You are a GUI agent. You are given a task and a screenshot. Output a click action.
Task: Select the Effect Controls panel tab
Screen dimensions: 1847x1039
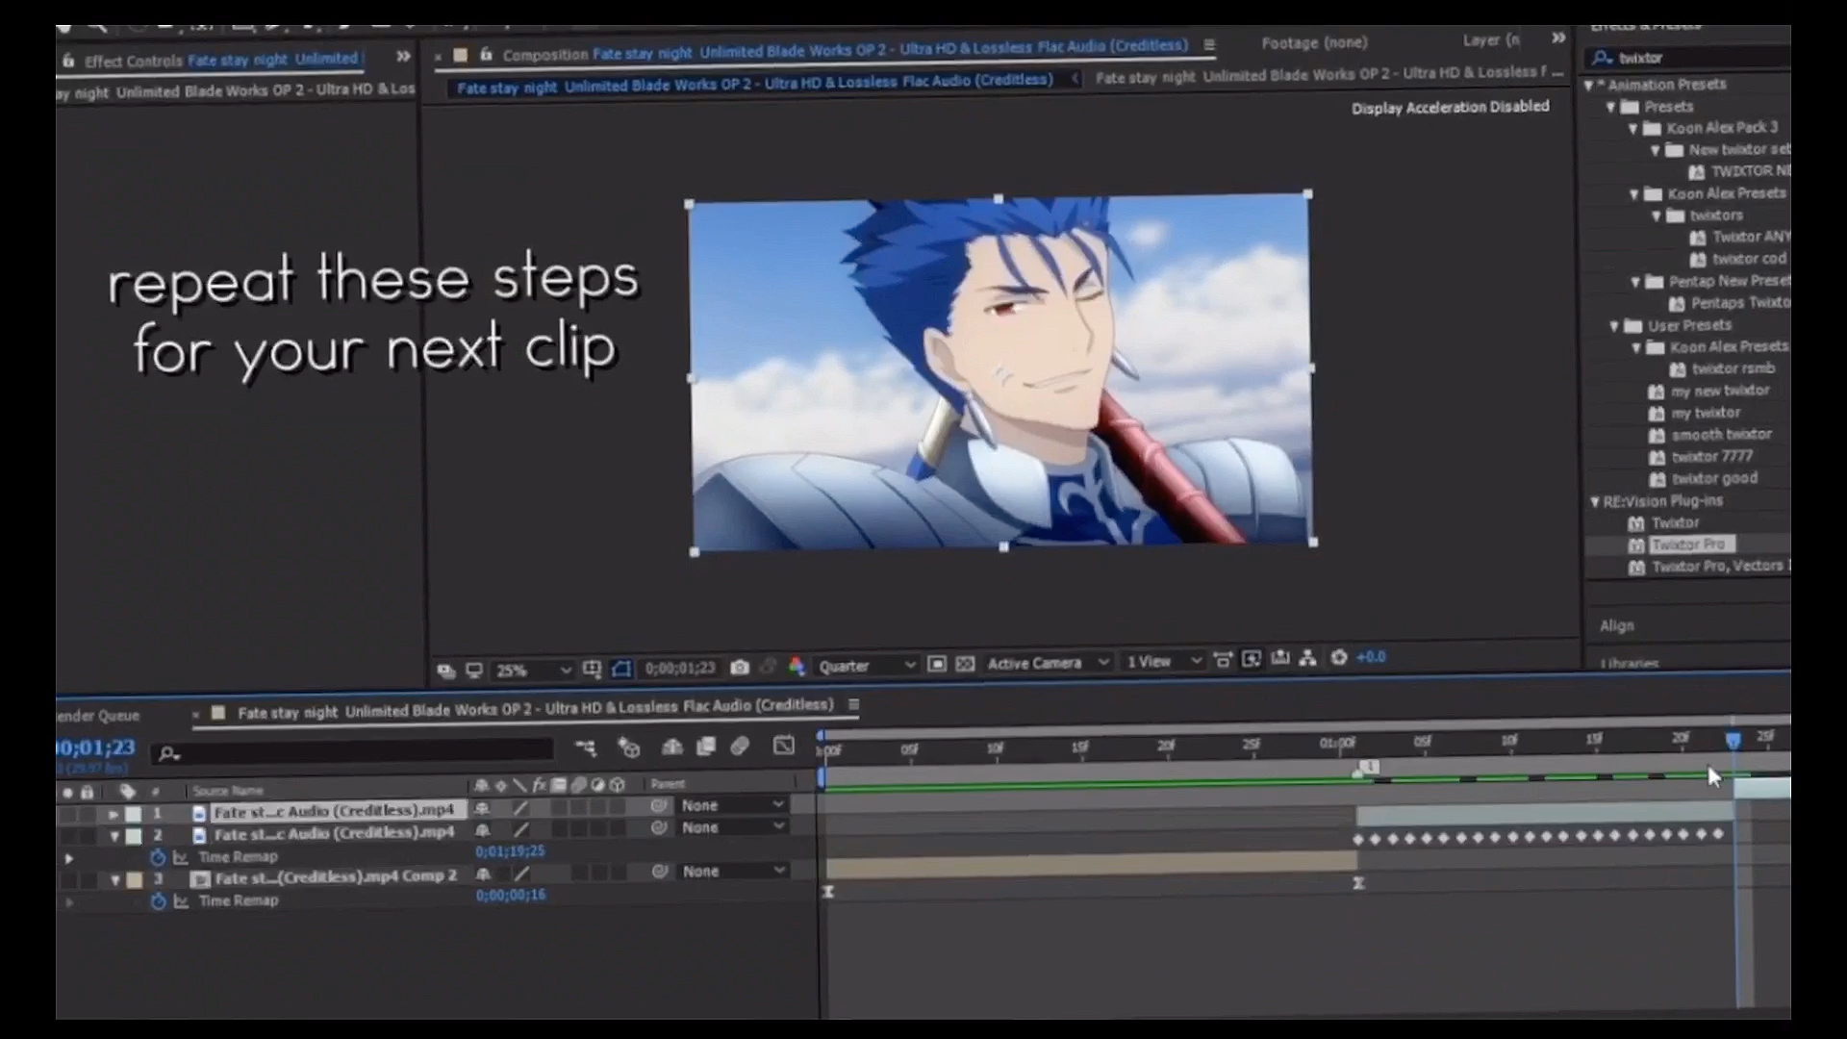[133, 61]
